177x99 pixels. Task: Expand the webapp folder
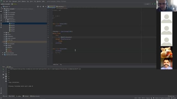pos(4,46)
